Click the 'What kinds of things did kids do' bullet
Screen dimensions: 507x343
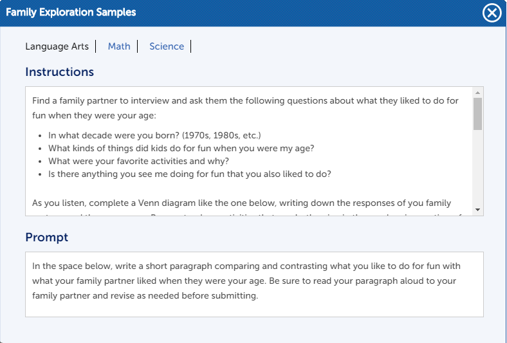(x=181, y=148)
